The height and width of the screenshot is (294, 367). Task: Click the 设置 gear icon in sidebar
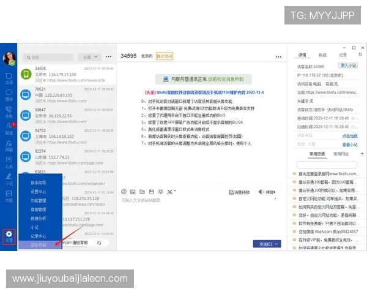(x=9, y=237)
